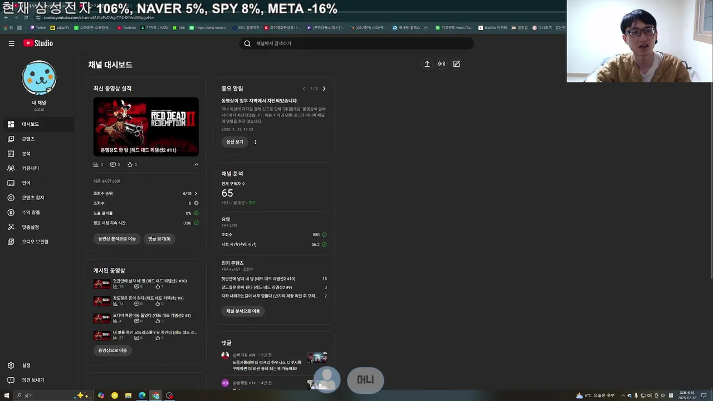Open the hamburger guide menu in Studio
Viewport: 713px width, 401px height.
point(11,43)
